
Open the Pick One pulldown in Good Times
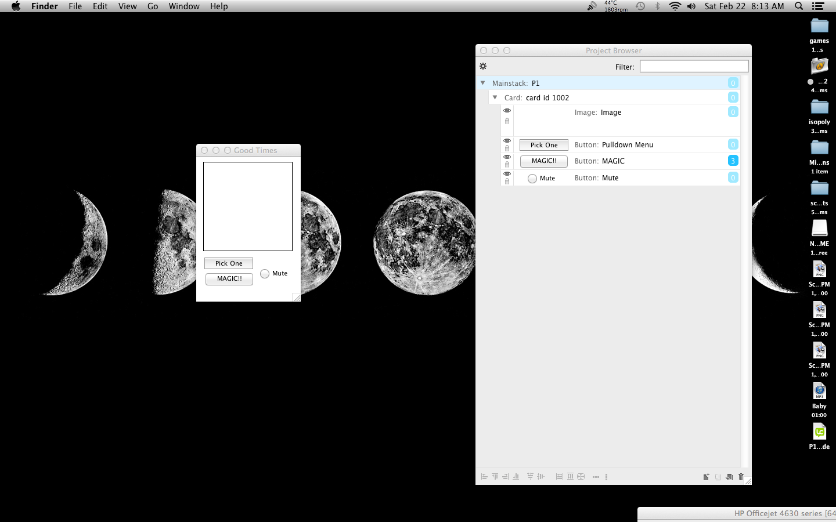coord(229,263)
